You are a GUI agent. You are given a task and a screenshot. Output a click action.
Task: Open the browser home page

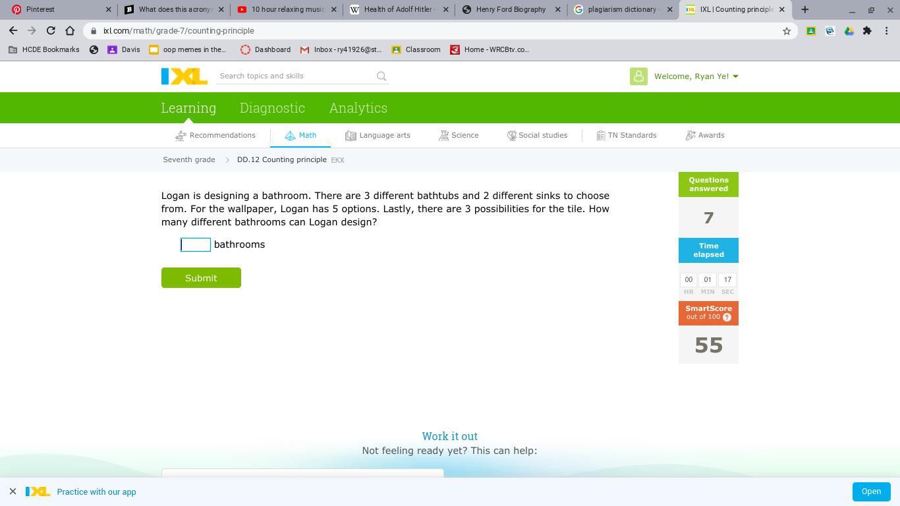tap(70, 31)
